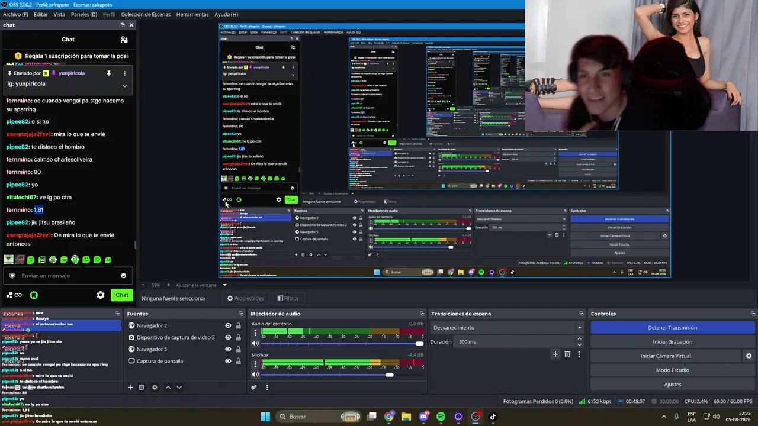758x426 pixels.
Task: Toggle lock on Captura de pantalla source
Action: click(x=238, y=361)
